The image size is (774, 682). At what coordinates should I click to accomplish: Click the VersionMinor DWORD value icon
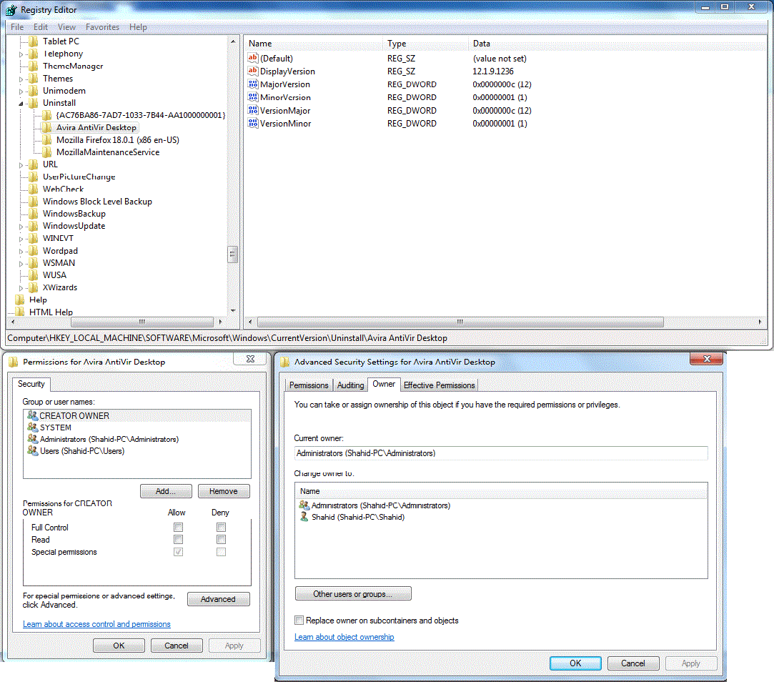(x=253, y=123)
